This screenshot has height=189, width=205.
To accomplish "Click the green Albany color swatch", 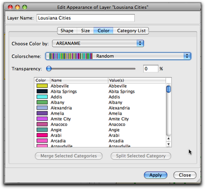I will point(42,102).
